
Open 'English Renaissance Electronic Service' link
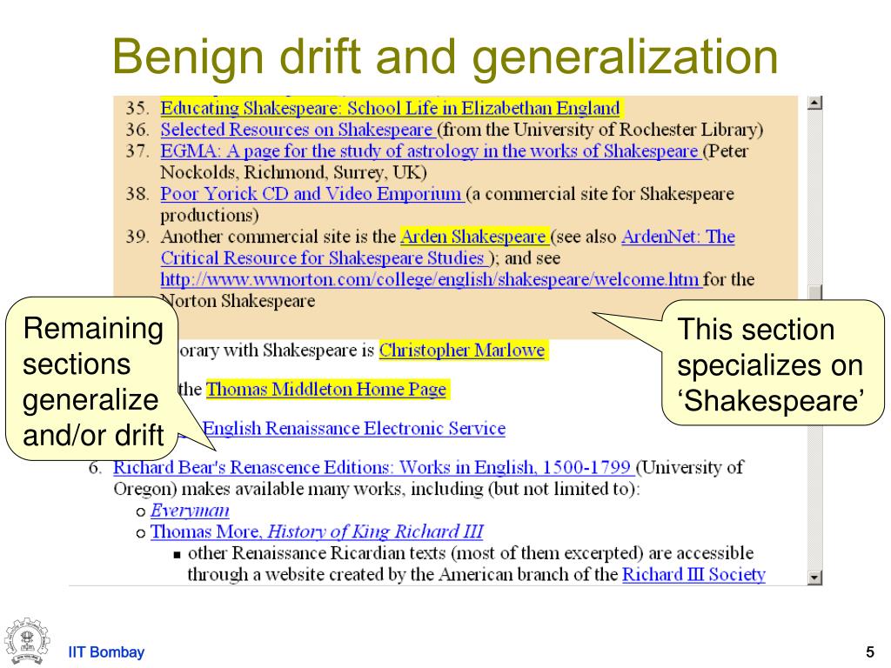pos(354,428)
